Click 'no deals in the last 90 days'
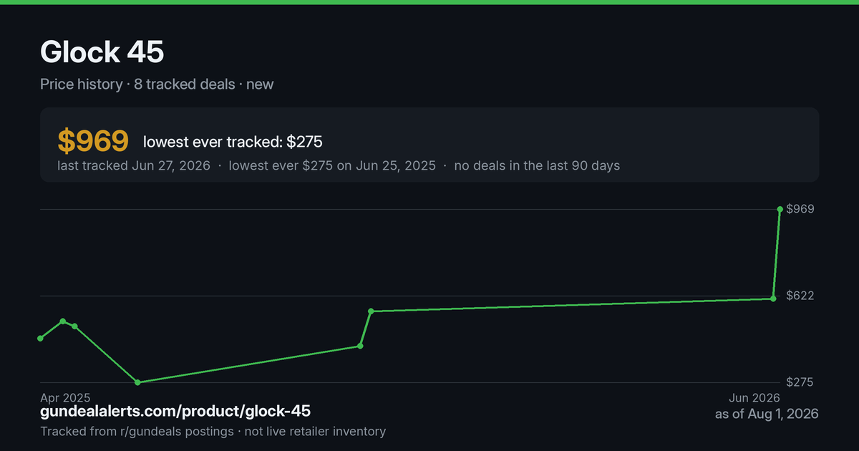Viewport: 859px width, 451px height. click(x=537, y=165)
